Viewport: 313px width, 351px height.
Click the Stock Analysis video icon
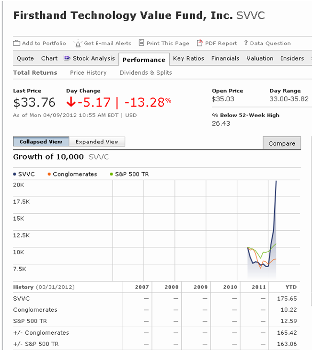(x=67, y=58)
